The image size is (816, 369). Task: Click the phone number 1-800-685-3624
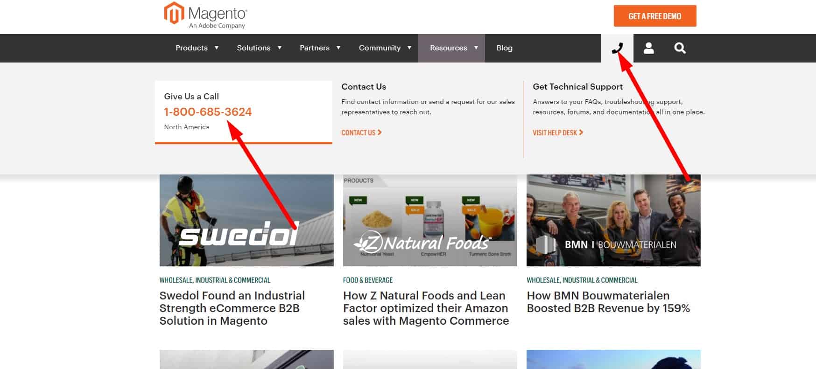coord(208,112)
